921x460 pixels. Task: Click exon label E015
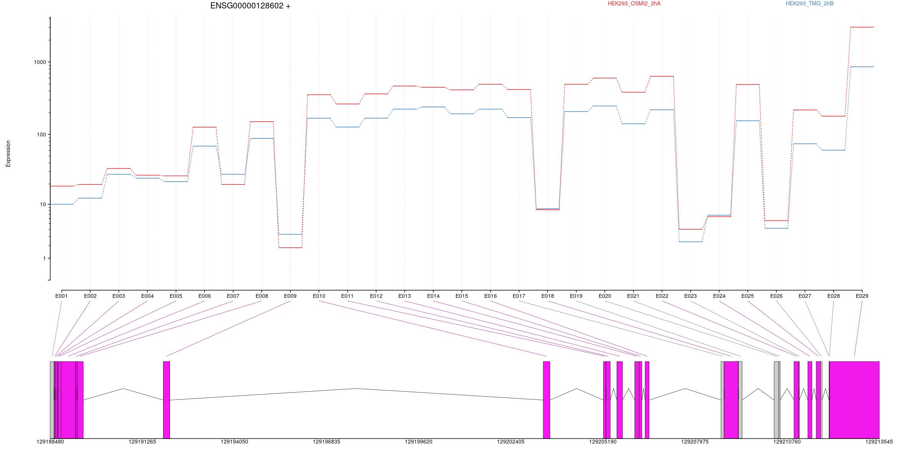tap(462, 296)
